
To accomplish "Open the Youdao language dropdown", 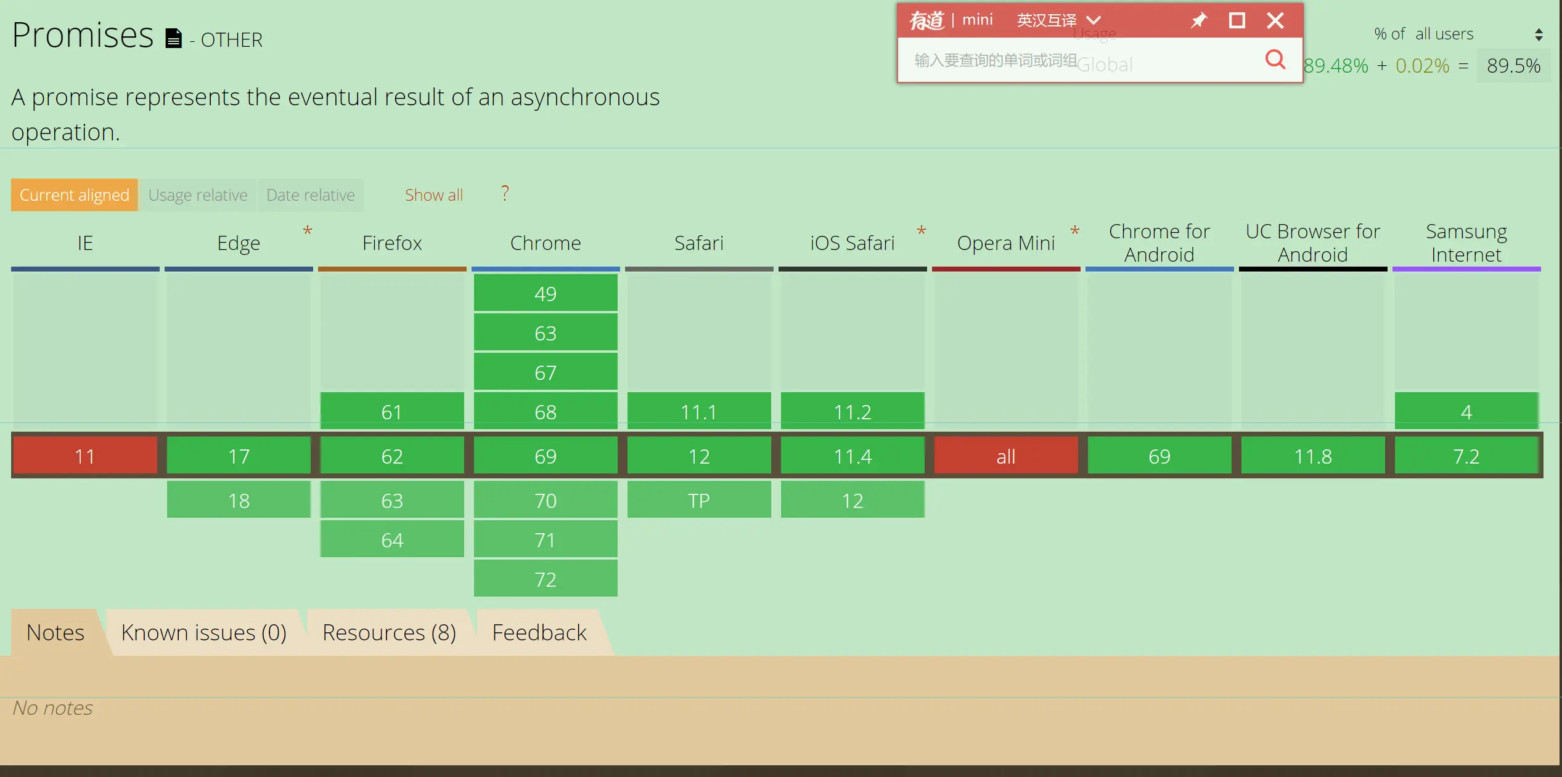I will pyautogui.click(x=1058, y=20).
